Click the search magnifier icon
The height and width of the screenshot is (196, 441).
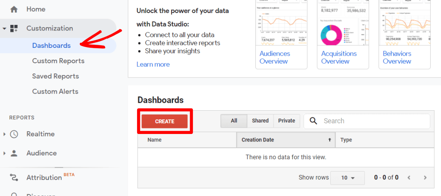coord(313,121)
